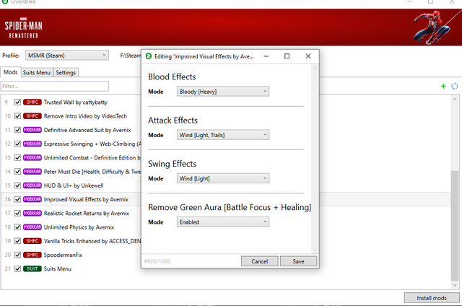Click the MODULAR badge for Peter Must Die

tap(32, 172)
